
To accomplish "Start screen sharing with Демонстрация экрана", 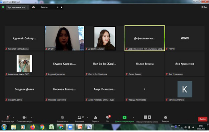I will point(124,118).
